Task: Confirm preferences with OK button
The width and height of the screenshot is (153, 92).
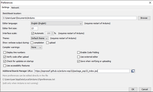Action: (133, 89)
